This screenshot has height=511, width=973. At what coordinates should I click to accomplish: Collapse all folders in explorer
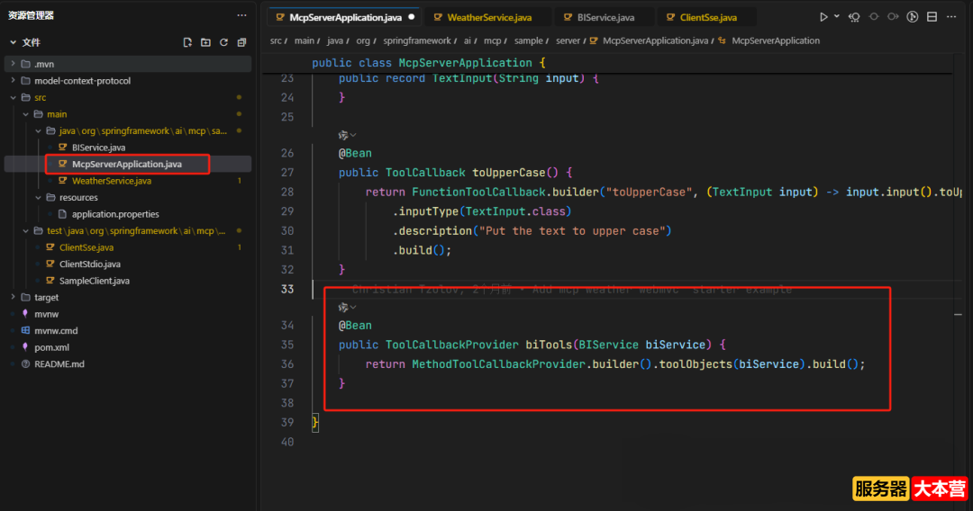241,42
